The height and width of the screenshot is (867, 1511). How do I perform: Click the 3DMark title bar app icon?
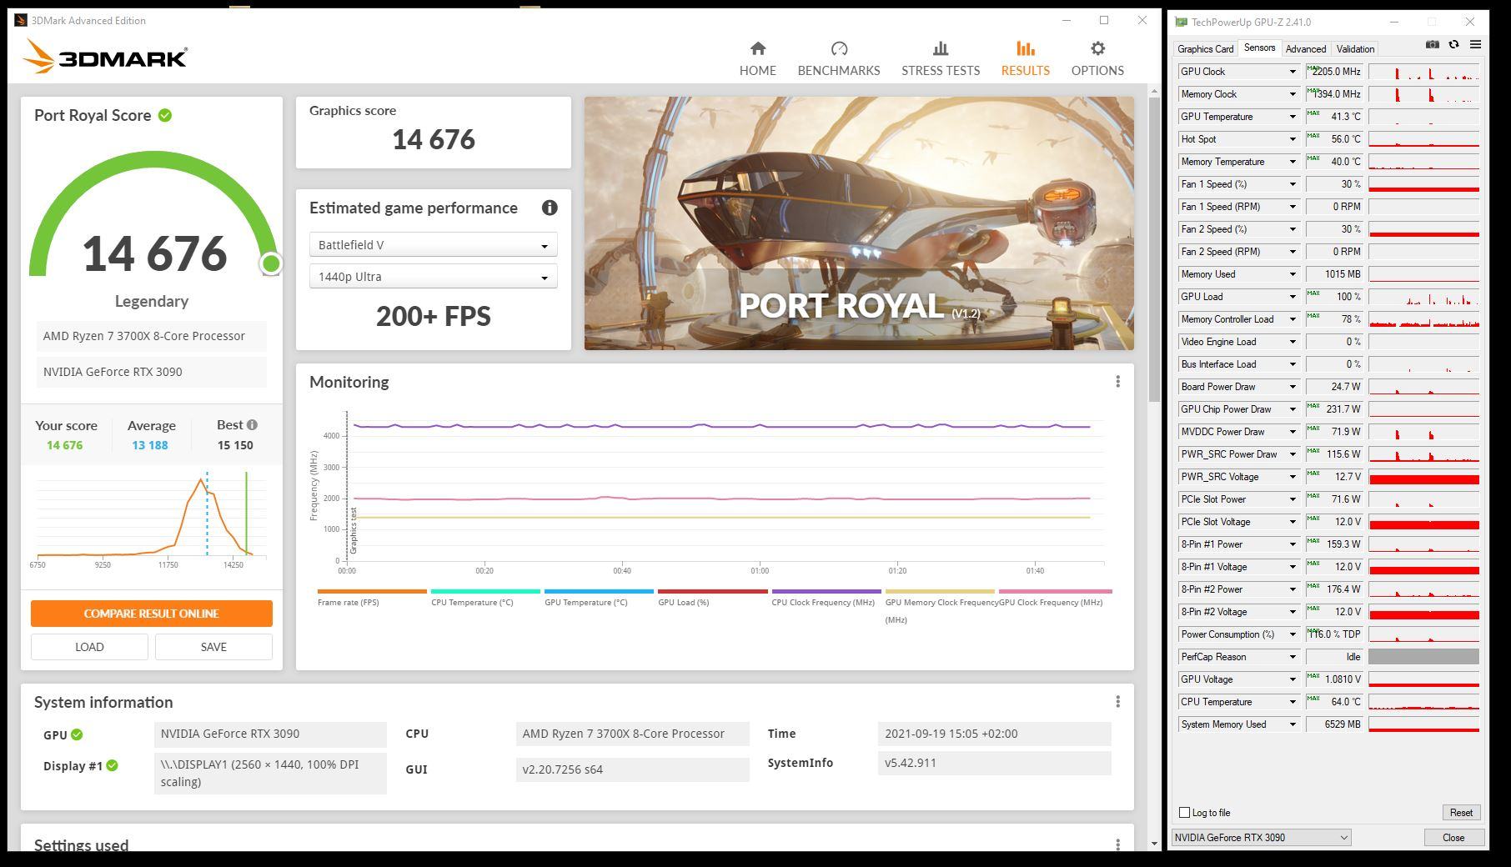pos(21,20)
